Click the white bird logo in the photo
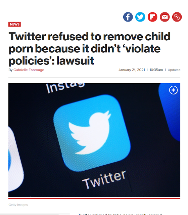The image size is (188, 215). [90, 132]
